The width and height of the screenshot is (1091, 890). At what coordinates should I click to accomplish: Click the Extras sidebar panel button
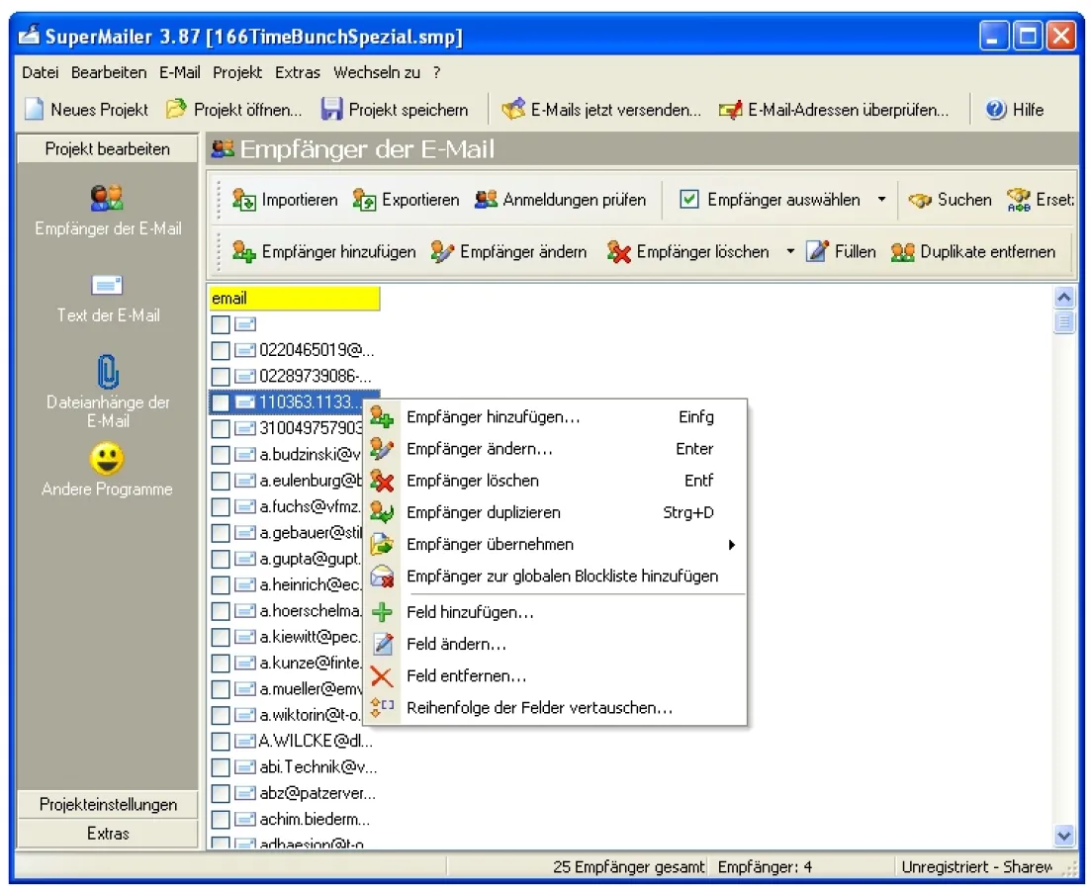108,834
